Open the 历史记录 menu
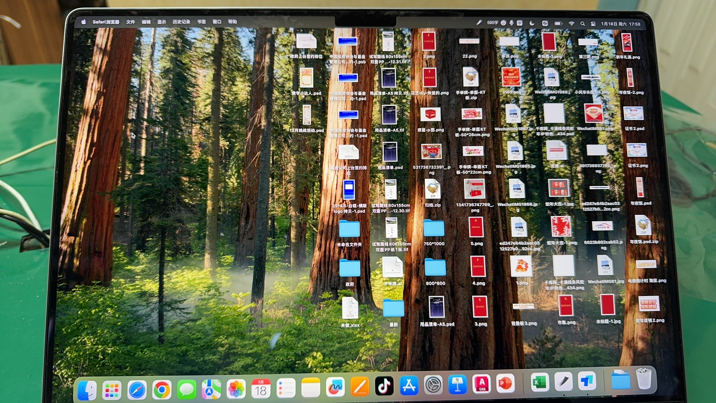716x403 pixels. tap(182, 22)
